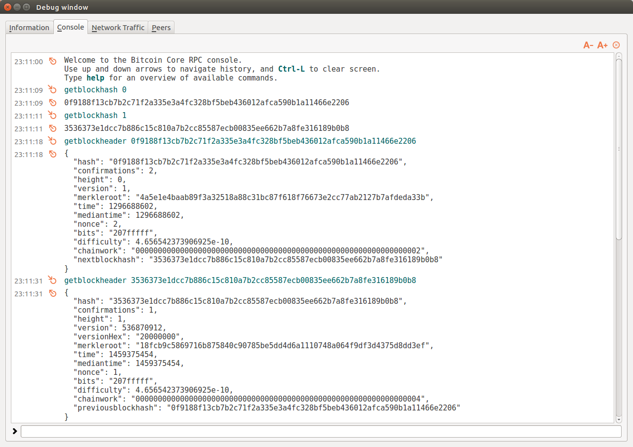This screenshot has width=633, height=447.
Task: Click the bold "help" keyword
Action: pos(95,78)
